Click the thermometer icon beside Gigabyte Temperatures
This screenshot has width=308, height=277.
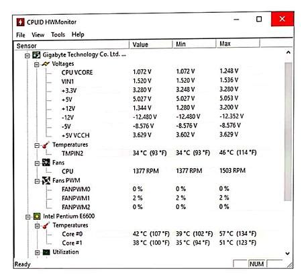[46, 145]
